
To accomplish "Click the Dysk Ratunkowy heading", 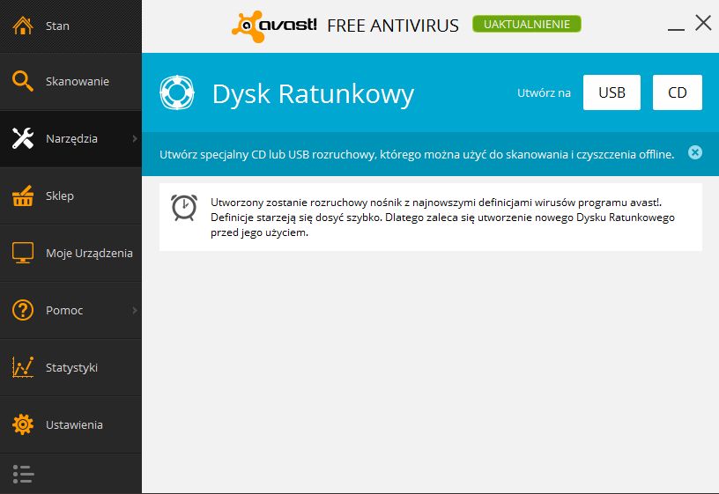I will 313,95.
